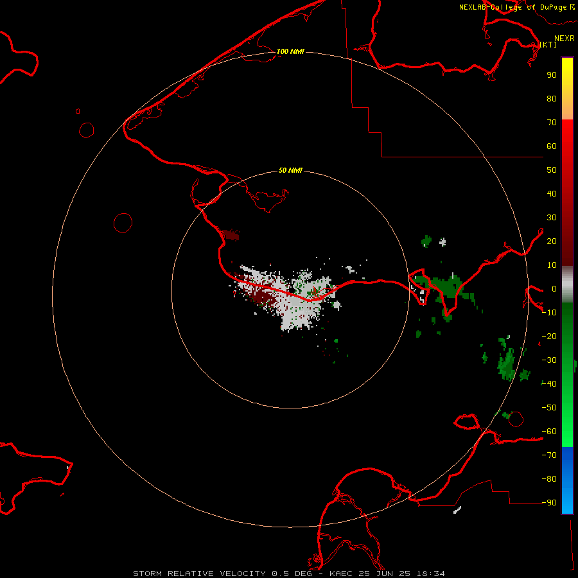Screen dimensions: 578x578
Task: Select the -40 value on the velocity scale
Action: [549, 384]
